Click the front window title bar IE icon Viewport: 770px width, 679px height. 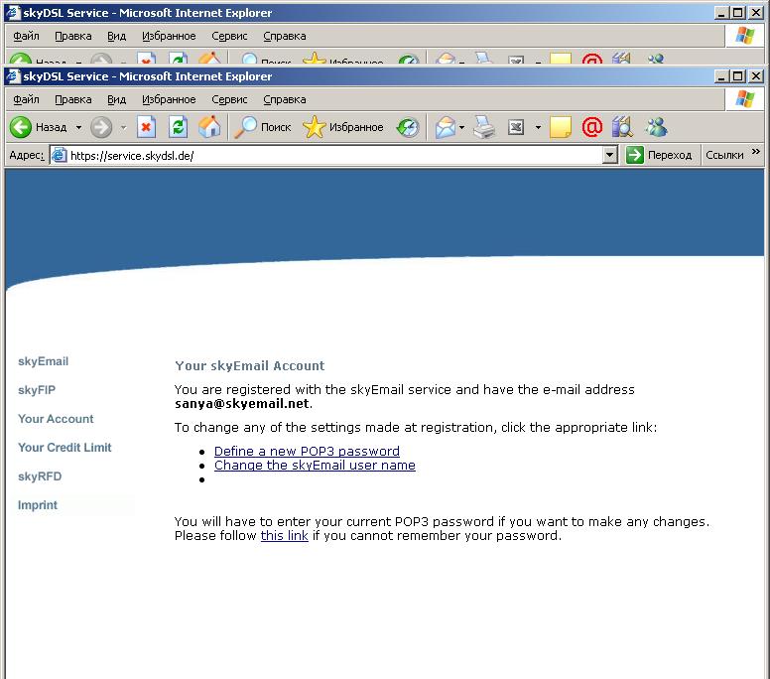pos(13,76)
